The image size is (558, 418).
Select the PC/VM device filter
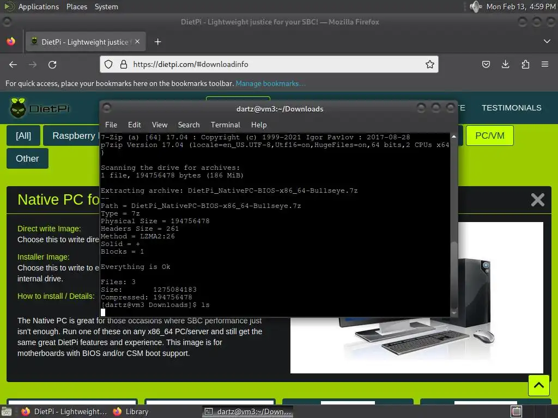[x=490, y=136]
